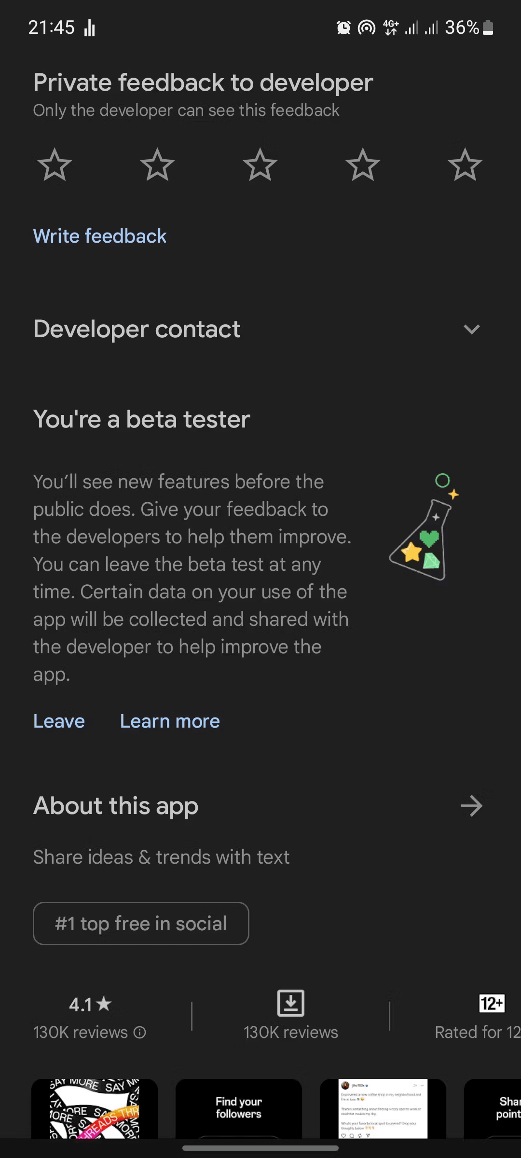Expand Developer contact chevron
This screenshot has width=521, height=1158.
click(x=471, y=330)
